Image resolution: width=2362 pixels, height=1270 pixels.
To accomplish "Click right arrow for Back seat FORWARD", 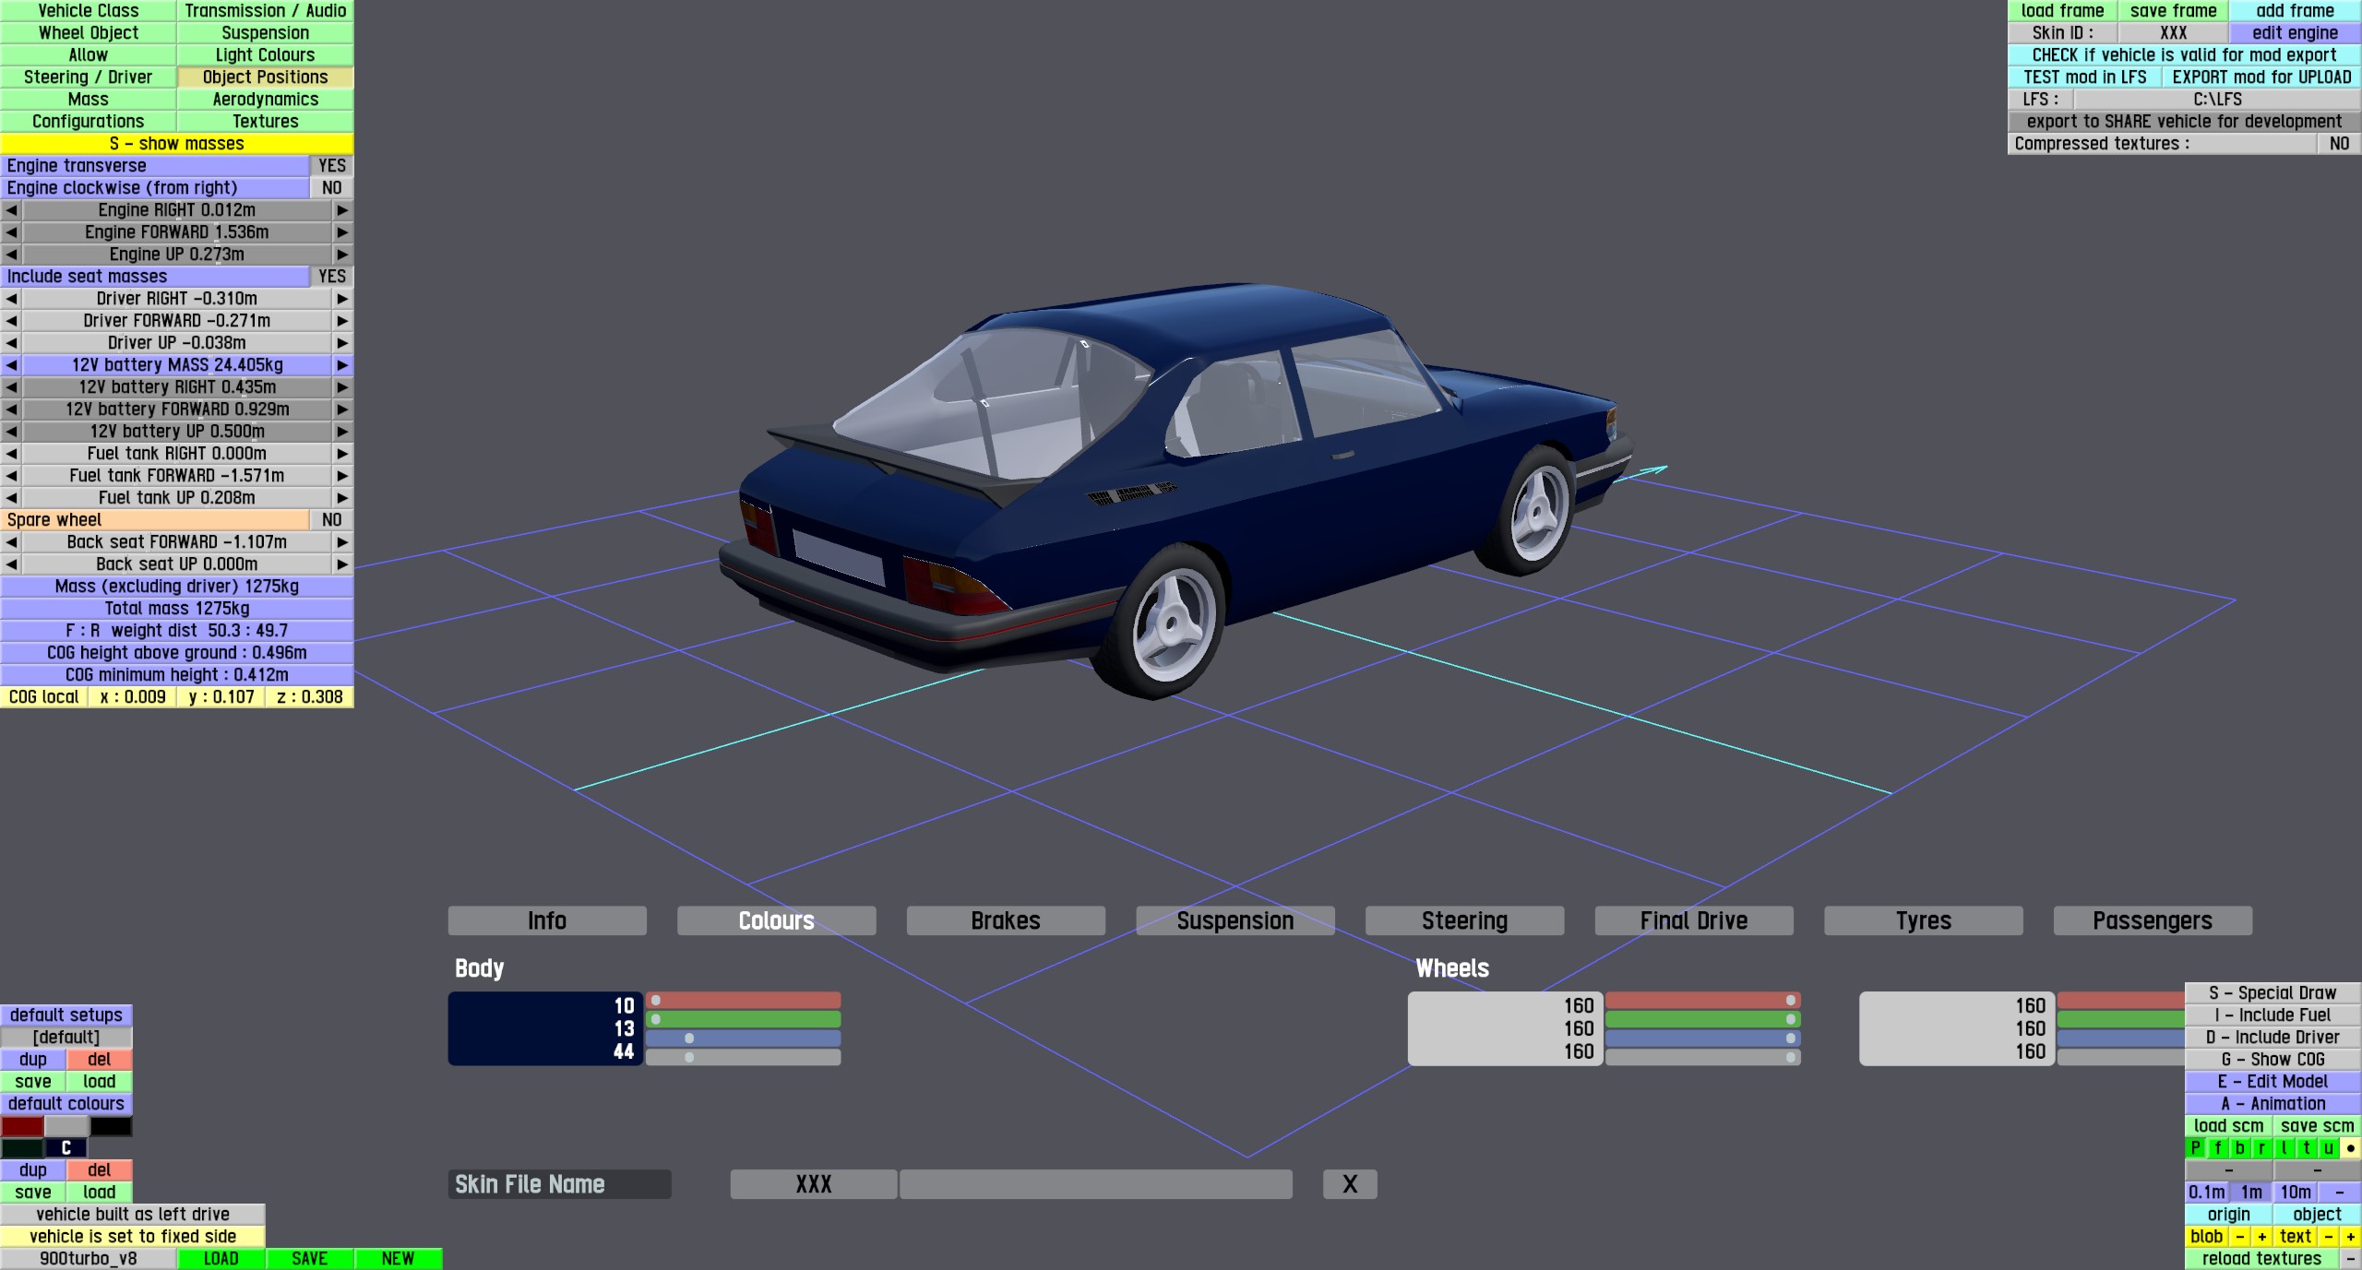I will tap(342, 542).
